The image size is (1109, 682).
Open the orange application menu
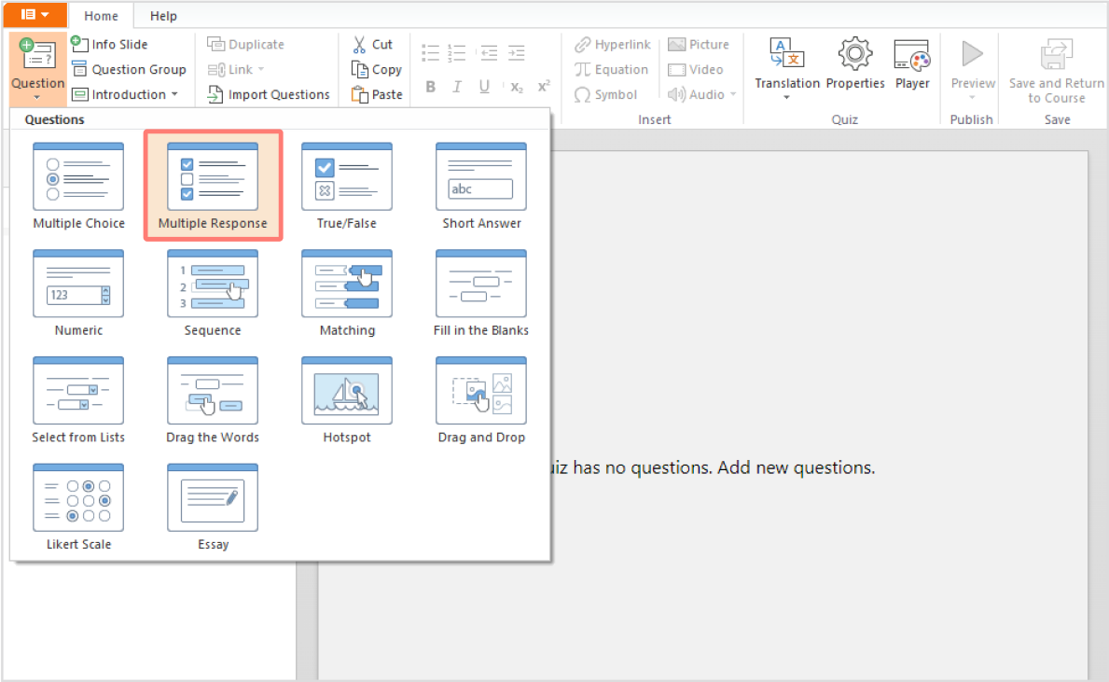click(35, 15)
